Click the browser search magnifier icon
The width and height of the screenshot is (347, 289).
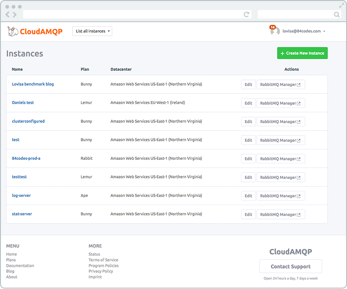[x=337, y=14]
